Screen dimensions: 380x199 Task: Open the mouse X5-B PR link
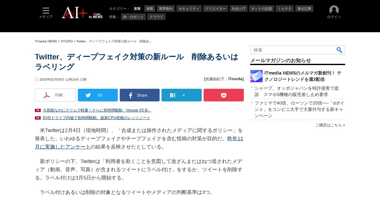tap(97, 110)
